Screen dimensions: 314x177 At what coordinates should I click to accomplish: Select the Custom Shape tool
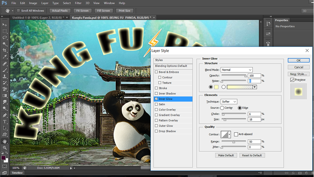(x=5, y=135)
